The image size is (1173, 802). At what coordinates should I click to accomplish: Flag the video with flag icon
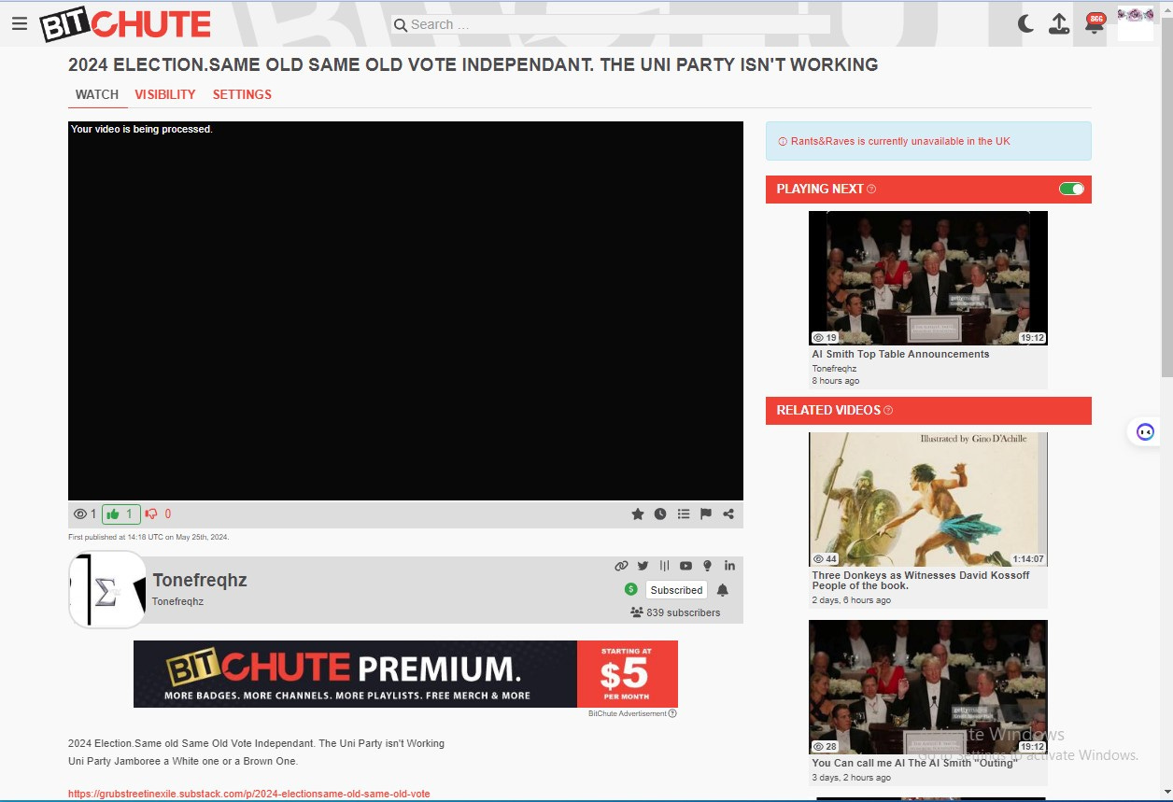(x=706, y=514)
